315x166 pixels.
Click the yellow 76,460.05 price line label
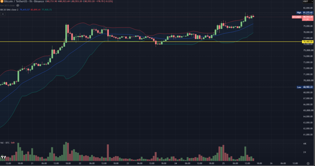point(308,42)
